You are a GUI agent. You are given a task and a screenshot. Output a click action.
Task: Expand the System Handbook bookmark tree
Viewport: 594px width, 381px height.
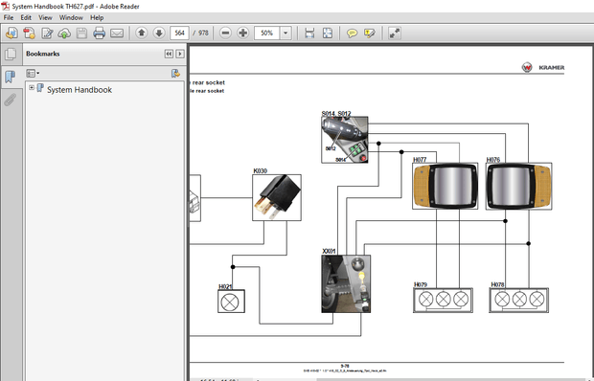click(32, 87)
